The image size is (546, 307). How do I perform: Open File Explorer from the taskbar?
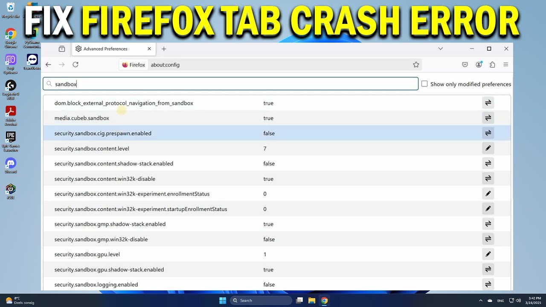(x=312, y=301)
